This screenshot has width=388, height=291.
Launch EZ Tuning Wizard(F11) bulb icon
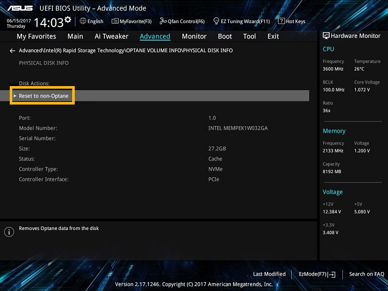[x=217, y=21]
